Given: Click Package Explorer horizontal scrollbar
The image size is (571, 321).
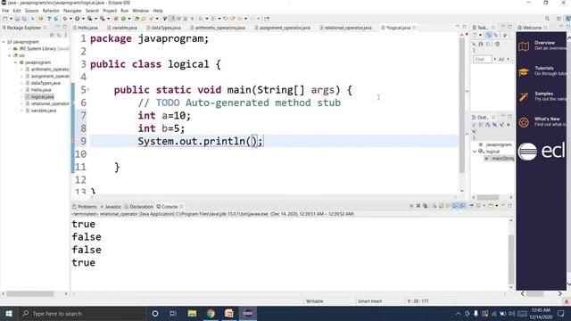Looking at the screenshot, I should pyautogui.click(x=30, y=293).
